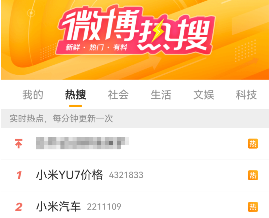
Task: Open the 文娱 tab
Action: [x=204, y=95]
